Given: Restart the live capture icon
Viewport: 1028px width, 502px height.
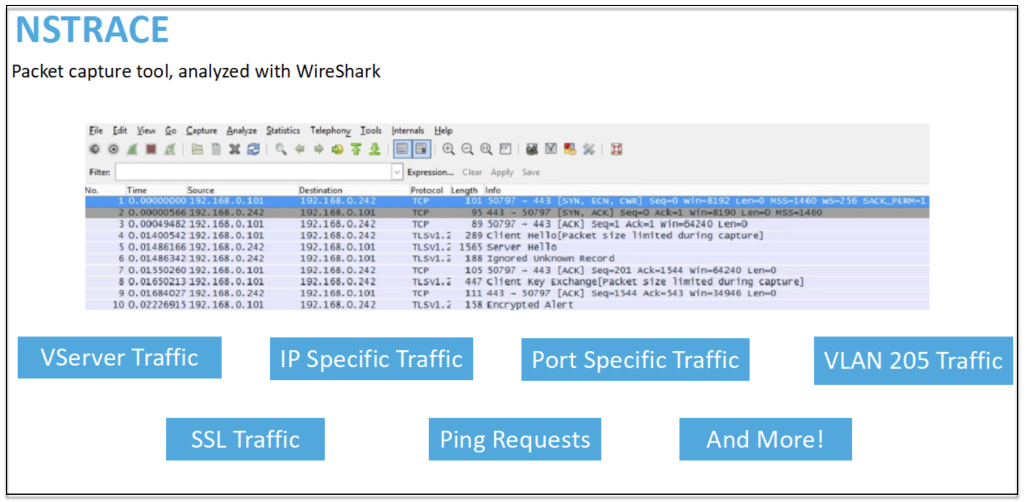Looking at the screenshot, I should [170, 149].
